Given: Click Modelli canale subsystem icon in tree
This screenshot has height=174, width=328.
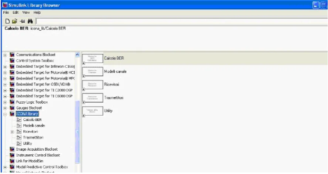Looking at the screenshot, I should click(x=19, y=126).
